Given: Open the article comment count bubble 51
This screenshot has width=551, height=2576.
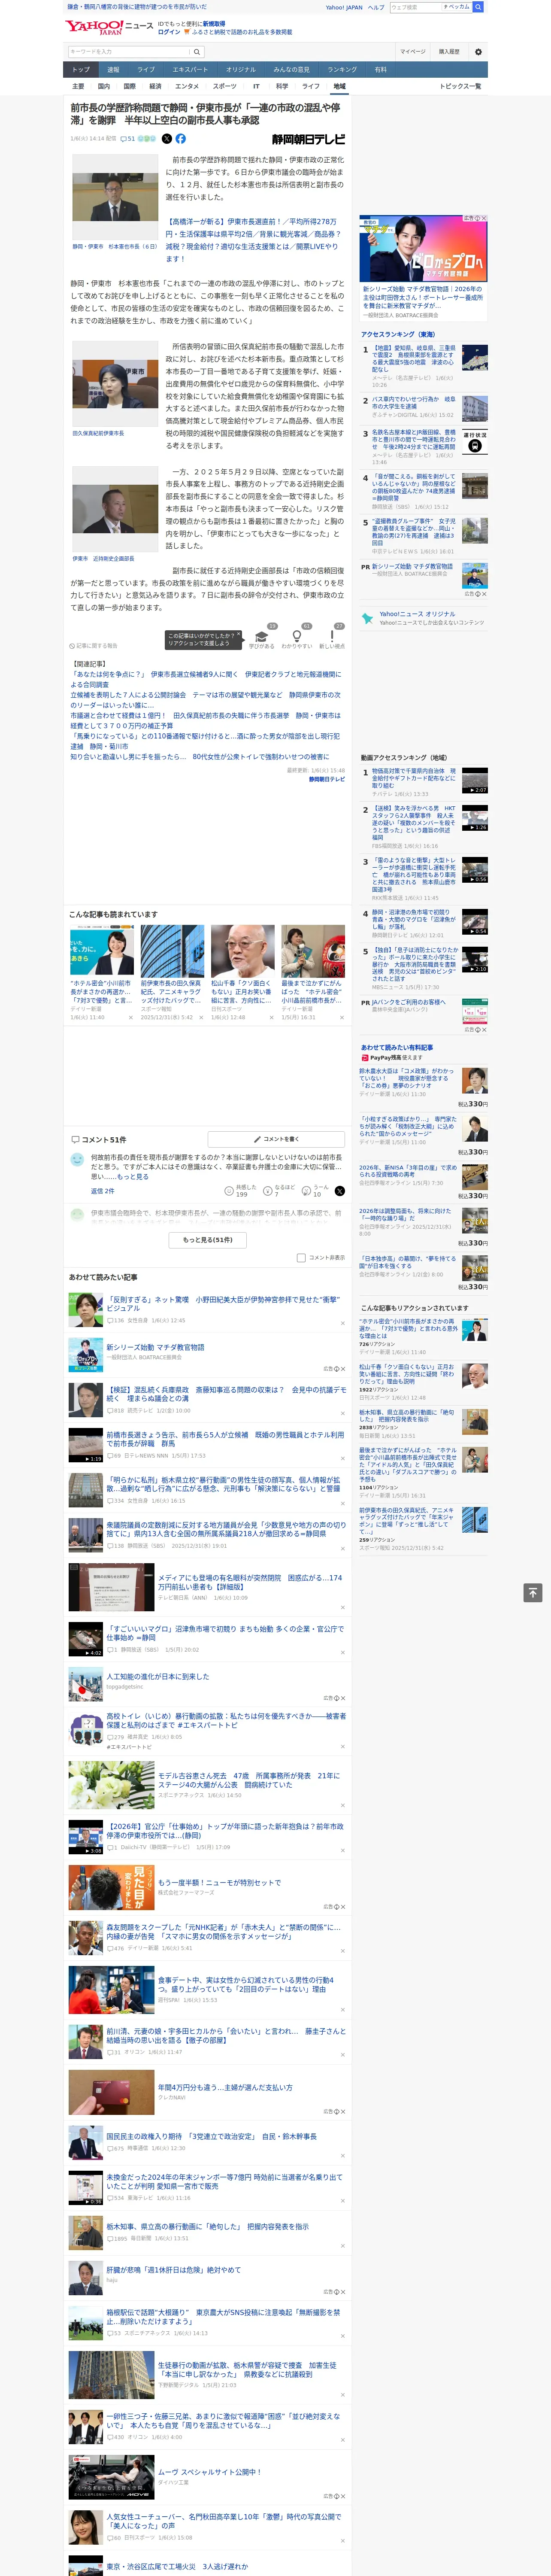Looking at the screenshot, I should point(128,139).
